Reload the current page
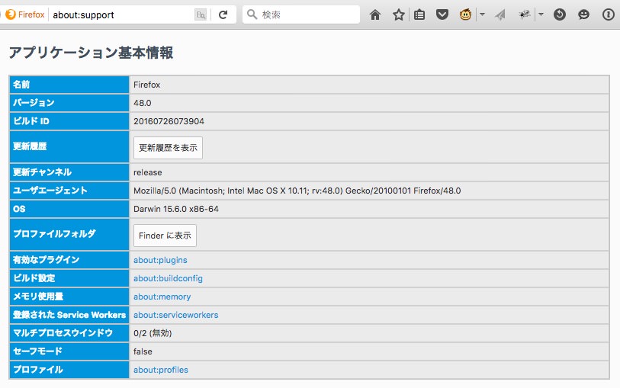 223,15
